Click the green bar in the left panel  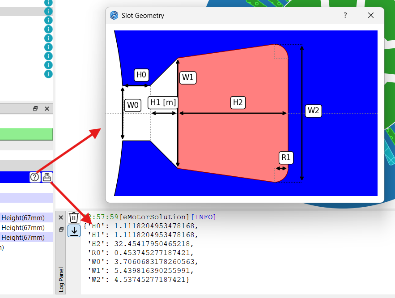26,134
